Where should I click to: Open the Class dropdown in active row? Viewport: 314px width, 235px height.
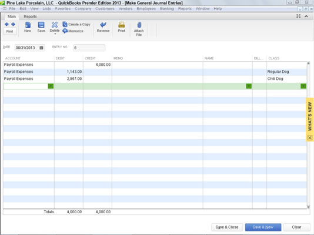[x=303, y=86]
